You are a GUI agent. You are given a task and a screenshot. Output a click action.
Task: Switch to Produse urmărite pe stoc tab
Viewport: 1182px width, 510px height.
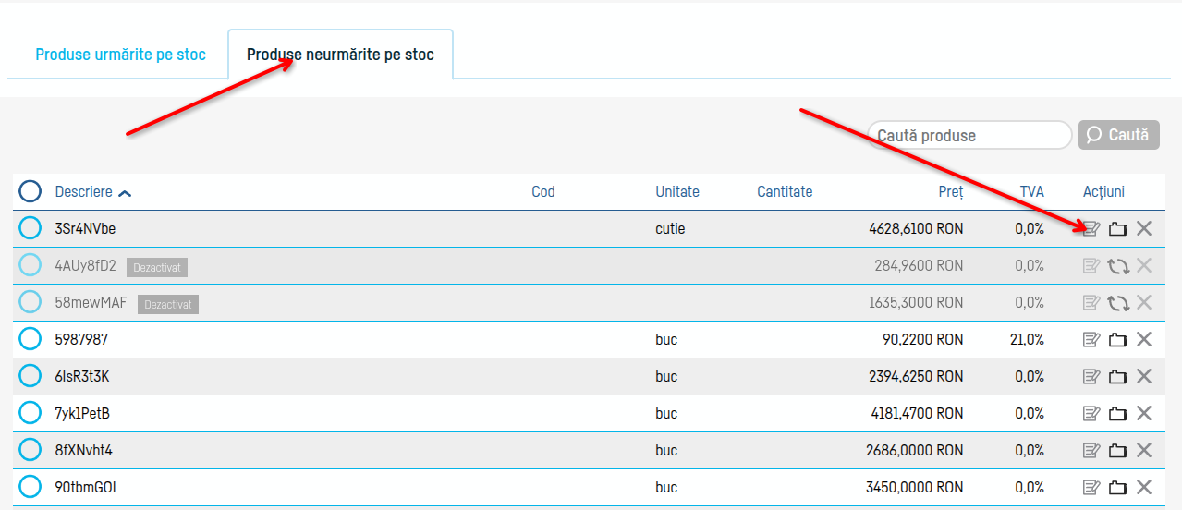pyautogui.click(x=120, y=55)
